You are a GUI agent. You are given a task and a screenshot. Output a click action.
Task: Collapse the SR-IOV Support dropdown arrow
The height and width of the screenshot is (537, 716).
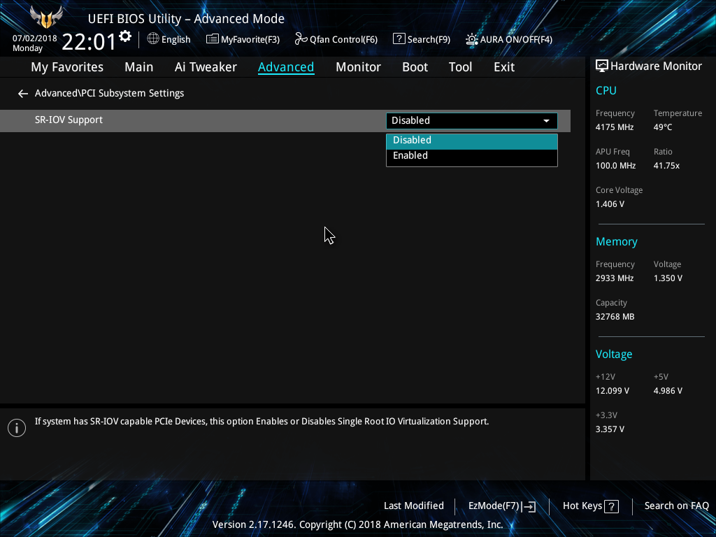click(x=546, y=121)
